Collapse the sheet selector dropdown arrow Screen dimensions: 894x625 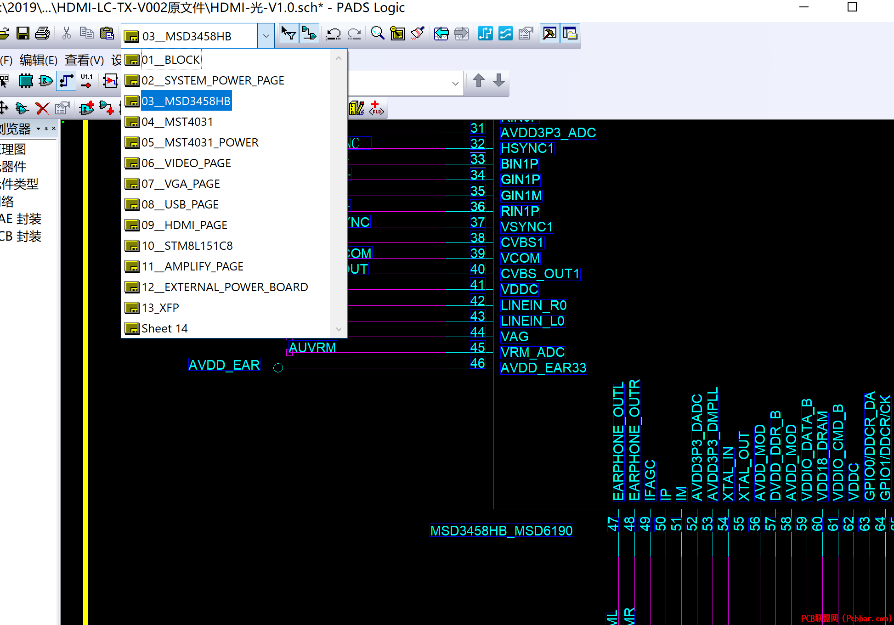(266, 36)
